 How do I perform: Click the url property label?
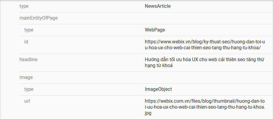click(27, 101)
